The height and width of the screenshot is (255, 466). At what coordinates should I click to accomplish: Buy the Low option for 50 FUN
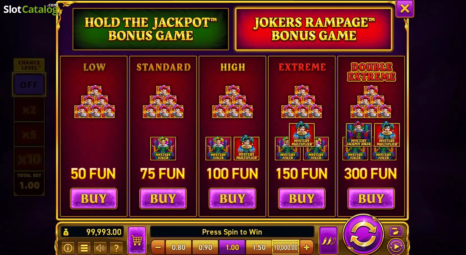tap(93, 199)
